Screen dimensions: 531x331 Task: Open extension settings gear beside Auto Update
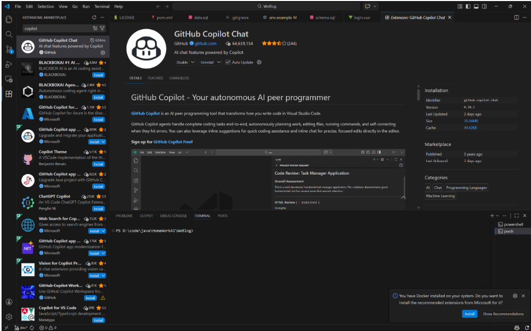tap(259, 62)
